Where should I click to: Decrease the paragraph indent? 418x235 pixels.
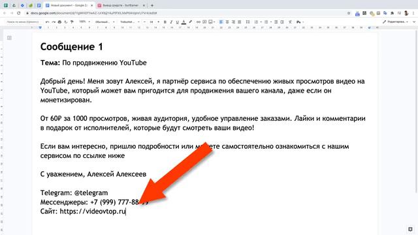tap(276, 22)
